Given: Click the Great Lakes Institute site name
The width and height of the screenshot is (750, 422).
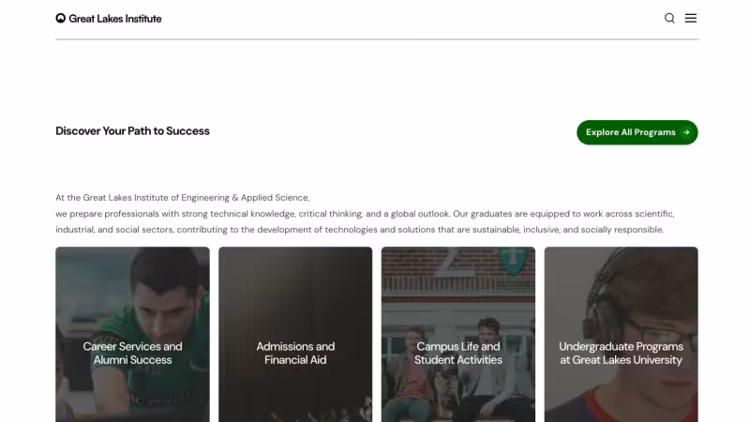Looking at the screenshot, I should (115, 19).
